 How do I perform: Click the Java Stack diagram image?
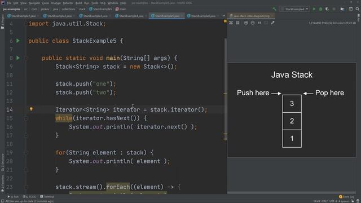(x=292, y=111)
